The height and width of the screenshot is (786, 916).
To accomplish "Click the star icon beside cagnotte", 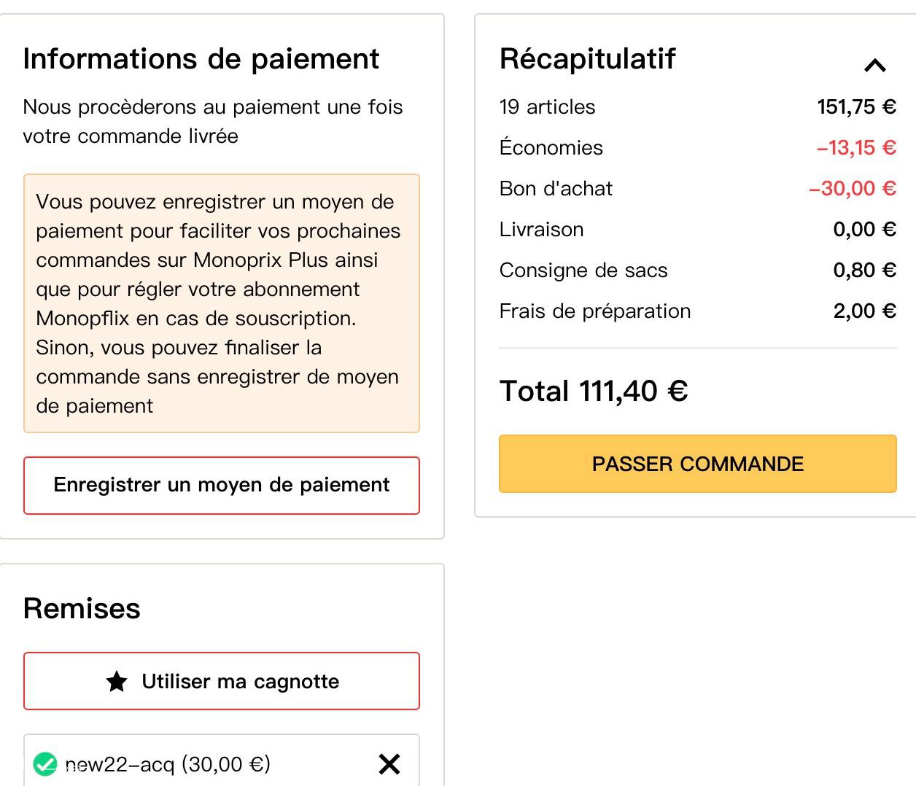I will (x=117, y=682).
